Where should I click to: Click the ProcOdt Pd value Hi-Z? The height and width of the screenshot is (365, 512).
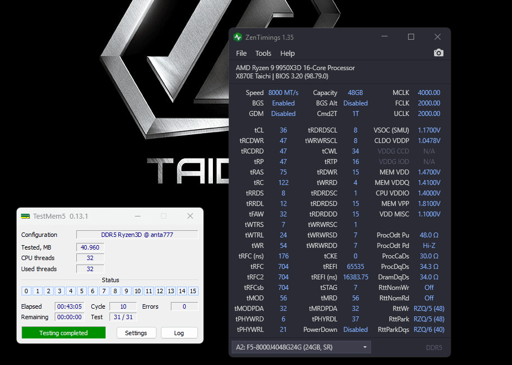click(x=429, y=246)
